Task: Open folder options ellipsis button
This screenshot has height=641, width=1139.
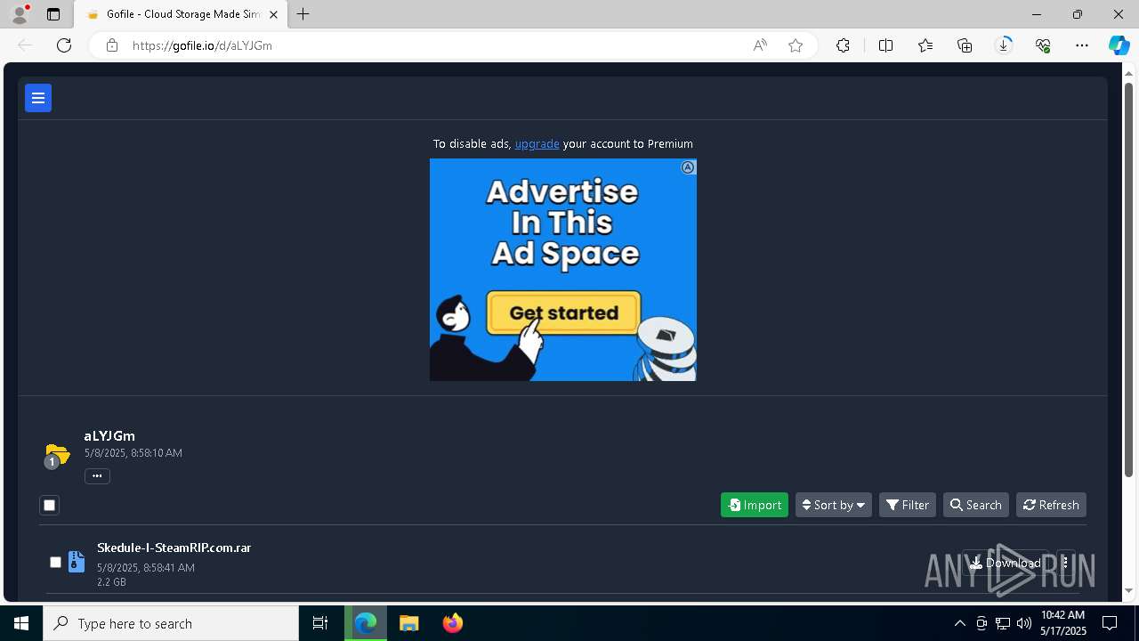Action: tap(97, 475)
